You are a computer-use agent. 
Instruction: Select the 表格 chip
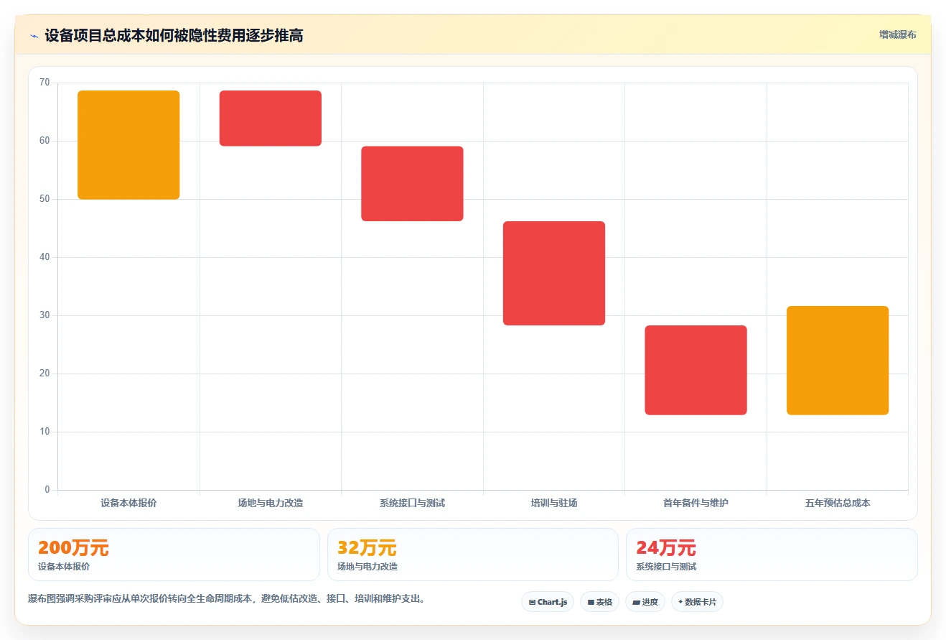coord(599,602)
